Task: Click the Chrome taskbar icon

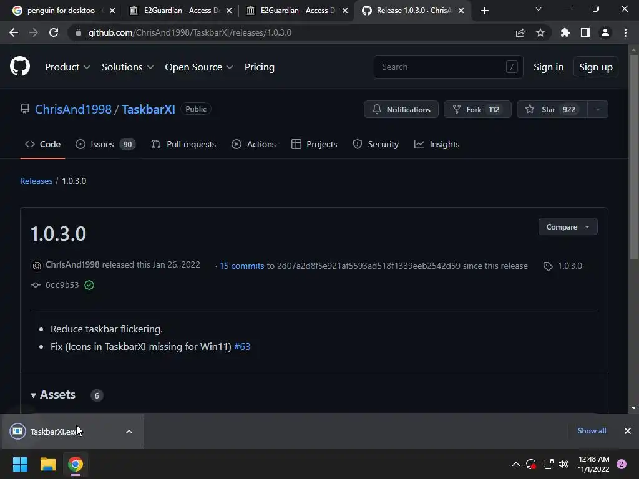Action: click(x=76, y=464)
